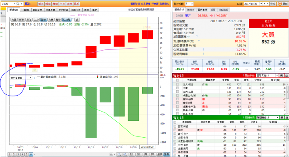Check the 富邦-台中 row checkbox
289x157 pixels.
[175, 134]
